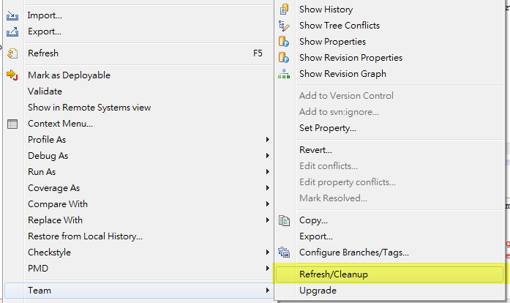
Task: Open Show in Remote Systems view
Action: coord(89,108)
